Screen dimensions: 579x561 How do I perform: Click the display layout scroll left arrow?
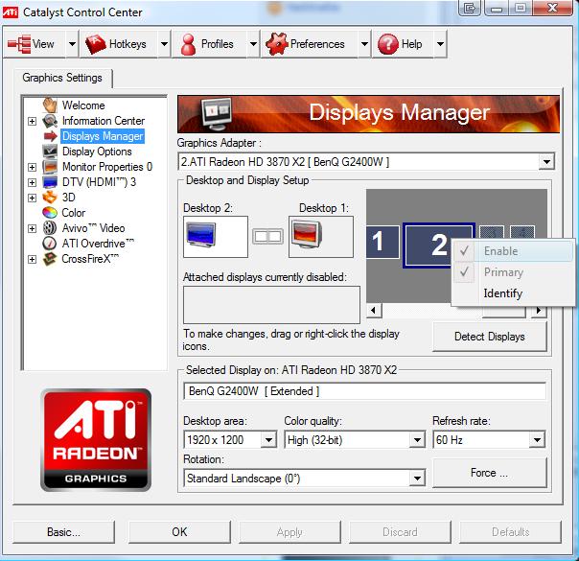[374, 311]
